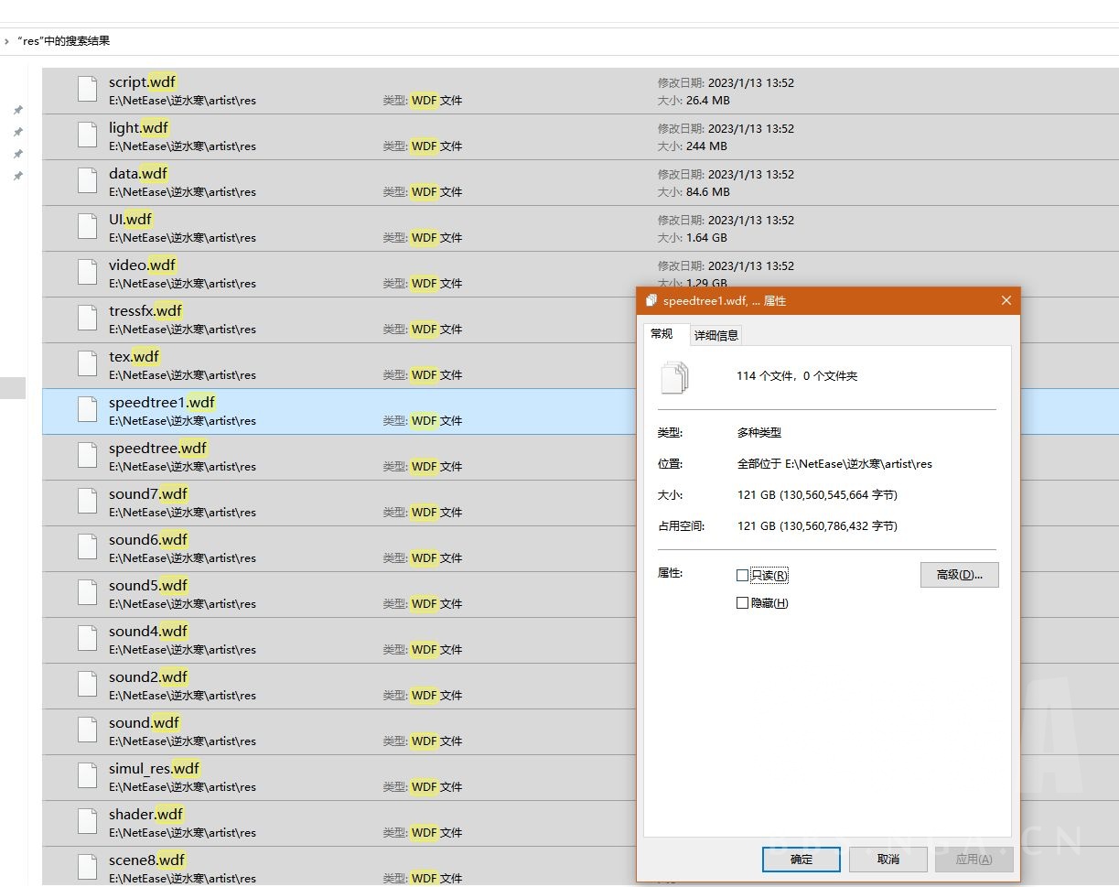Click the first pin icon in sidebar

pos(17,110)
